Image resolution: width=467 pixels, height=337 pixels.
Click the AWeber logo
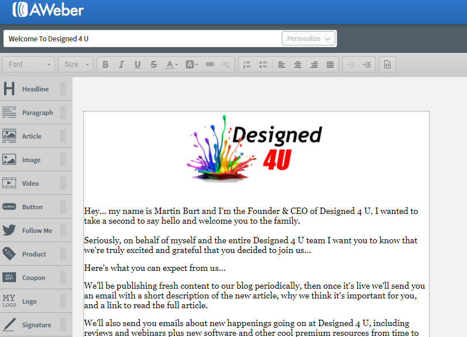pyautogui.click(x=48, y=10)
